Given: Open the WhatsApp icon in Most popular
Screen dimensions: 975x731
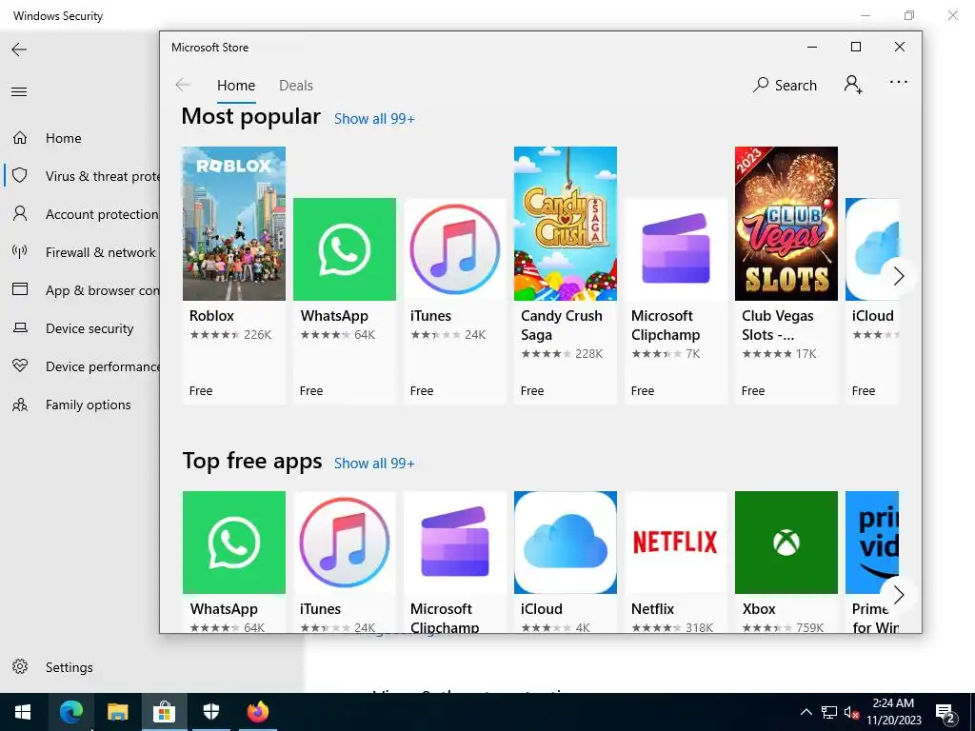Looking at the screenshot, I should coord(345,249).
